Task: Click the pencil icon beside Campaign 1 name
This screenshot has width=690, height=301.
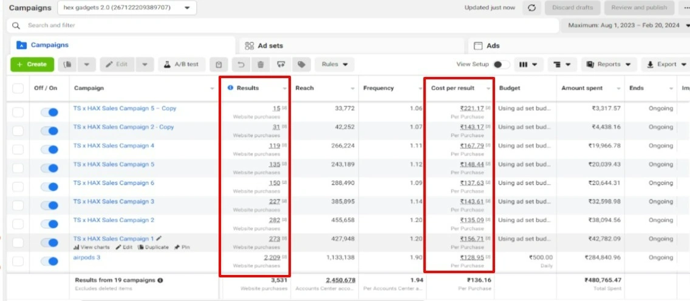Action: 159,239
